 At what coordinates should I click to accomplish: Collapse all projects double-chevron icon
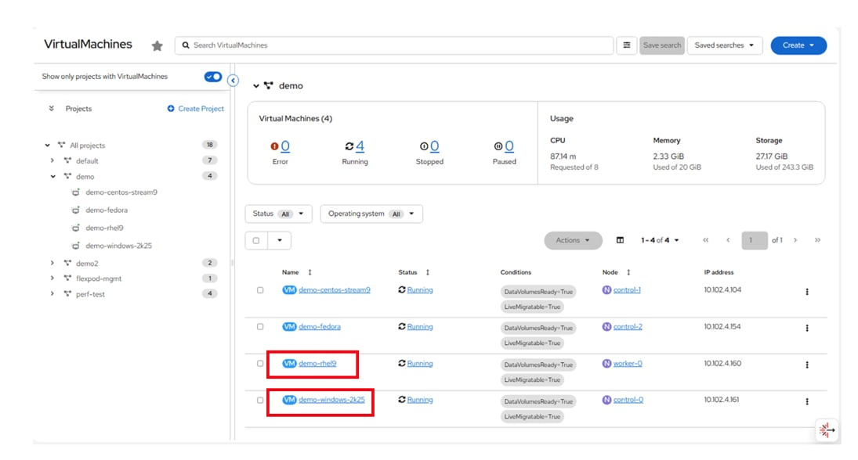click(52, 109)
